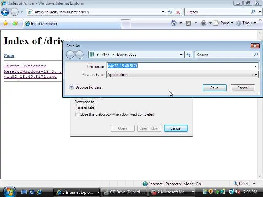Expand the Print options dropdown arrow
The image size is (263, 197).
210,23
